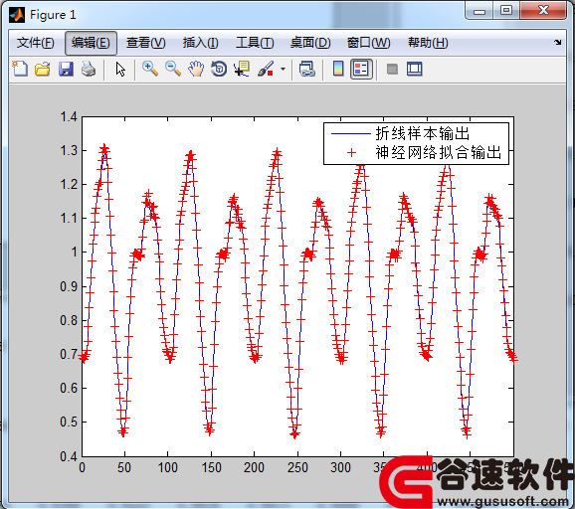This screenshot has height=509, width=575.
Task: Click the MATLAB logo in the title bar
Action: click(x=17, y=15)
